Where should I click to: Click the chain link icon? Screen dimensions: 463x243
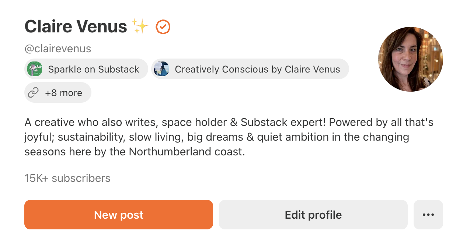point(33,93)
